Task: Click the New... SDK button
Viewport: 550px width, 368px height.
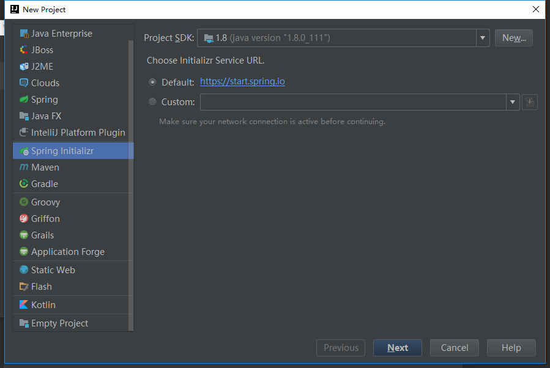Action: (x=514, y=38)
